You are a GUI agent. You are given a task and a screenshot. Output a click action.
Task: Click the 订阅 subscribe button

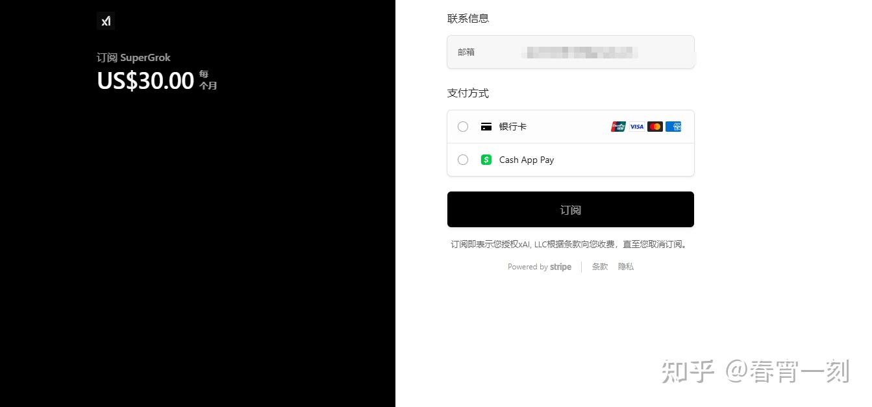click(x=571, y=210)
